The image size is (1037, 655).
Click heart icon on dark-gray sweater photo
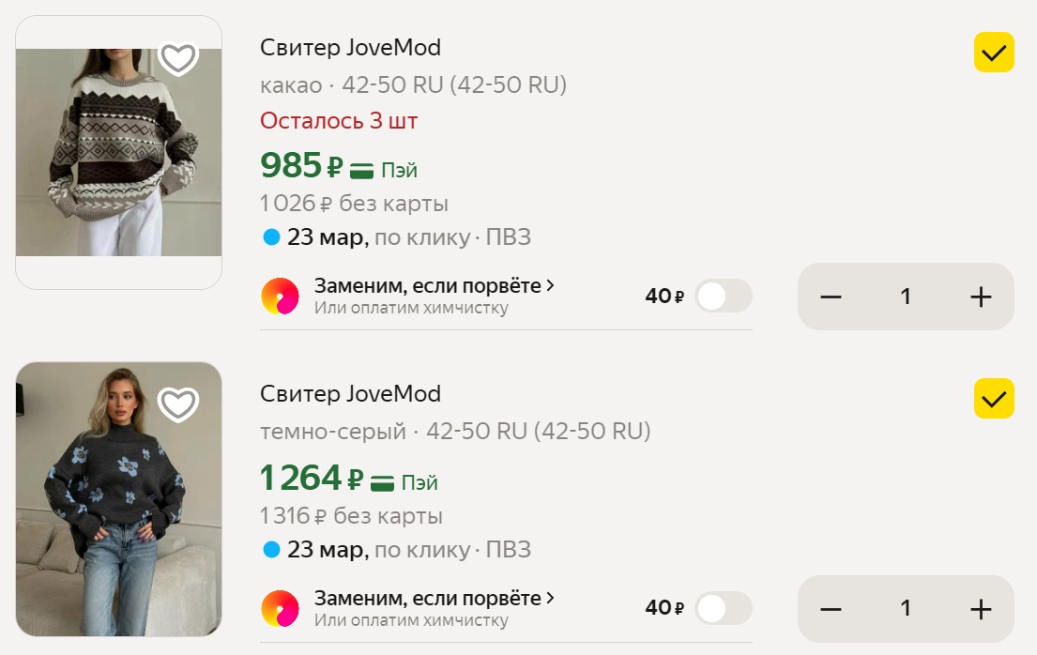178,404
